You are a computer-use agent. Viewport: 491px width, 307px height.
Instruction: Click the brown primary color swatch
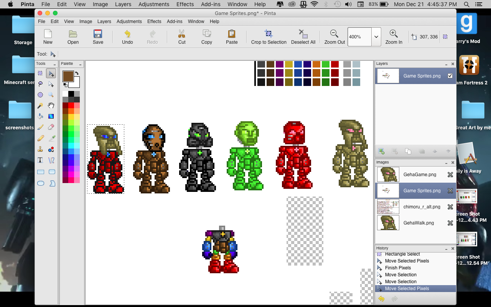pyautogui.click(x=68, y=76)
